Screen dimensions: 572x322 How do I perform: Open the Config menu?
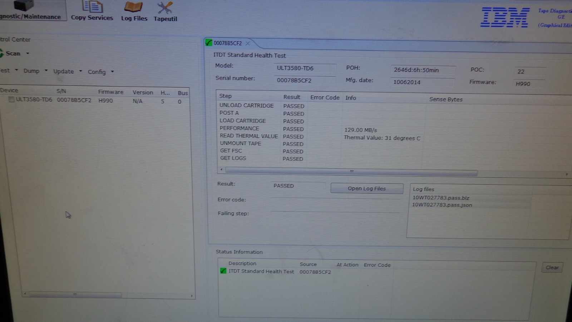tap(97, 72)
